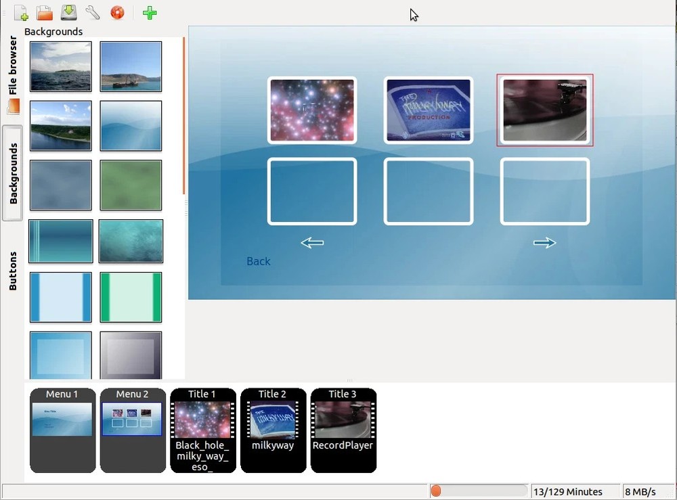Open the 13/129 Minutes capacity dropdown

tap(575, 491)
